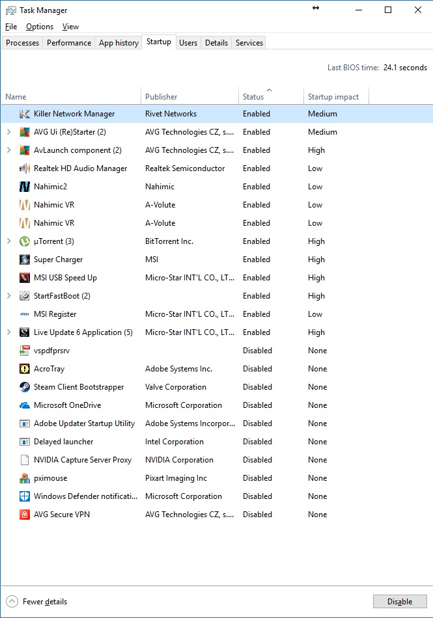This screenshot has height=618, width=433.
Task: Open the View menu
Action: [70, 27]
